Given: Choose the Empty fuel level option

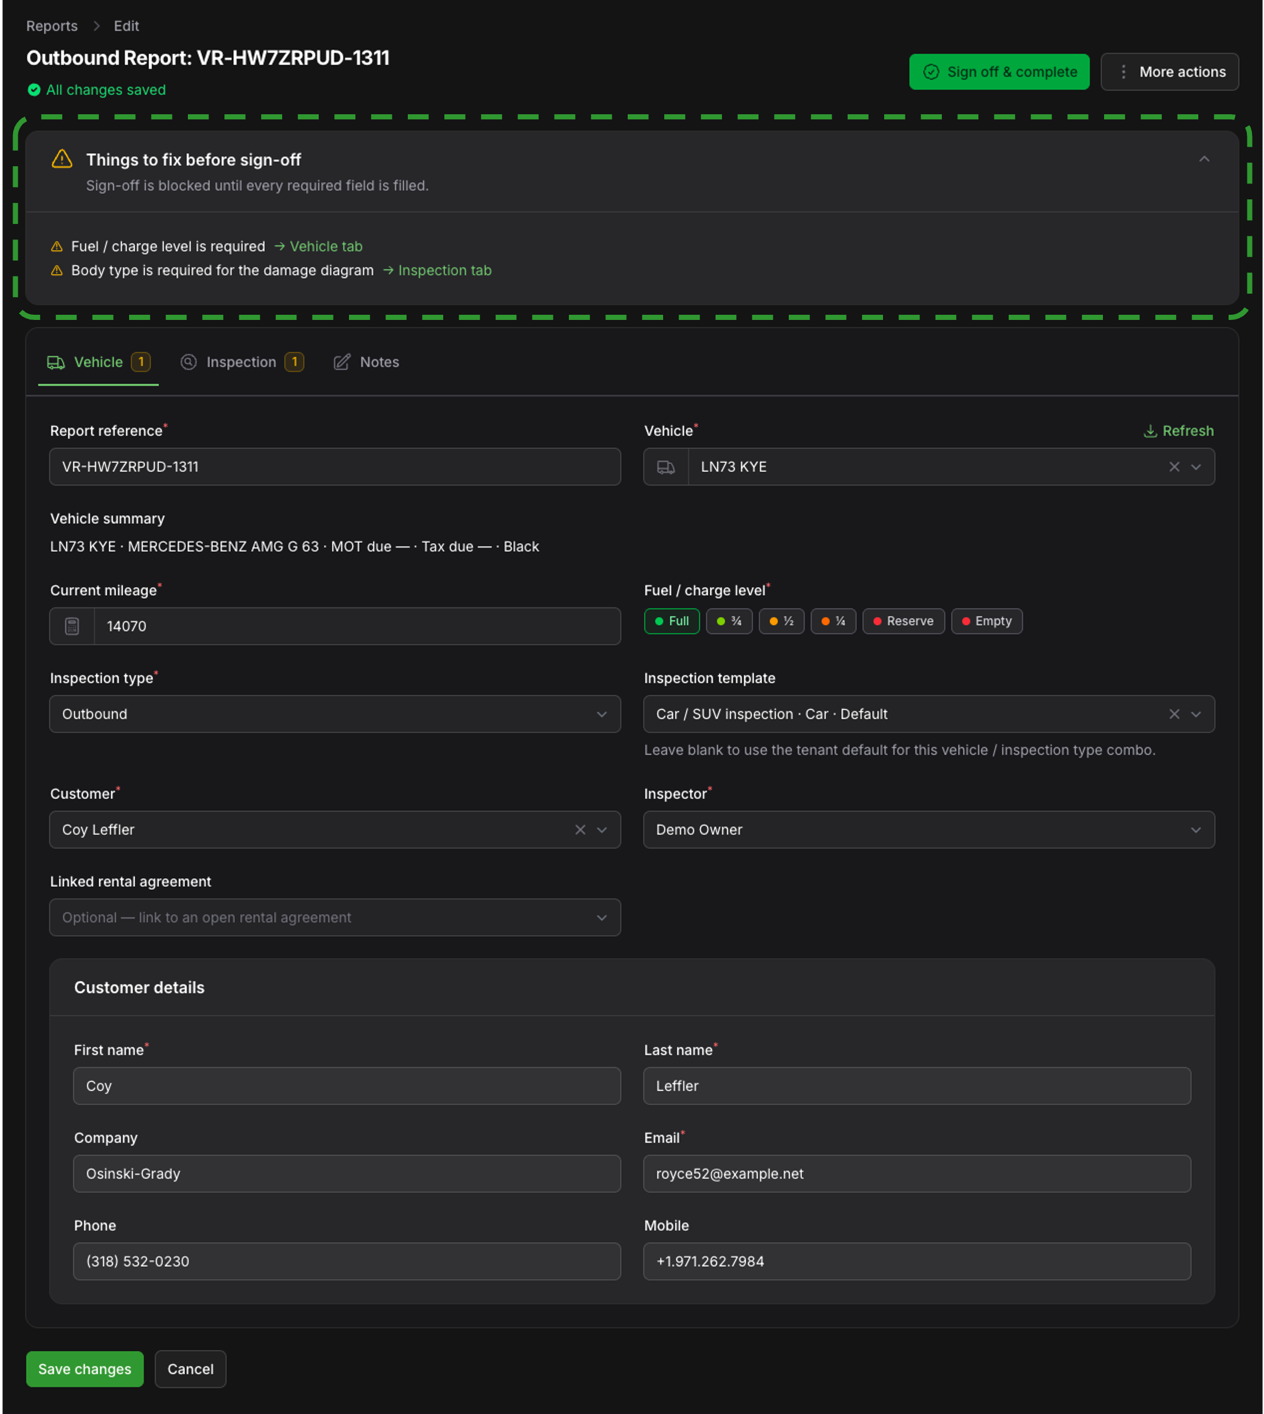Looking at the screenshot, I should click(x=986, y=621).
